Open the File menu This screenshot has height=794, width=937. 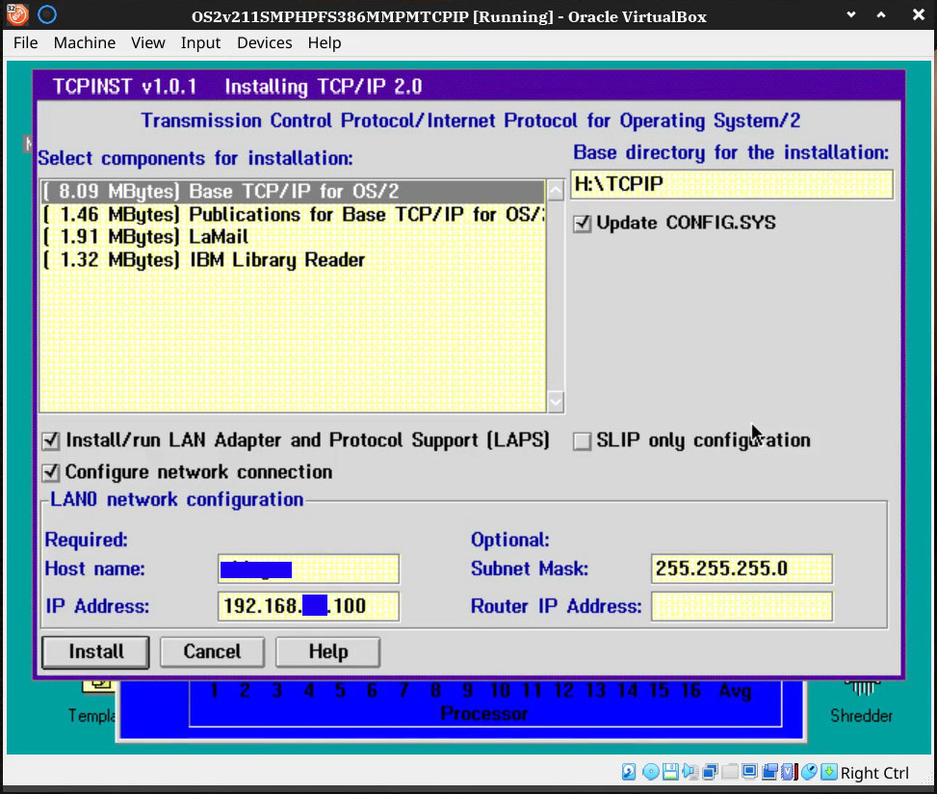(x=26, y=43)
